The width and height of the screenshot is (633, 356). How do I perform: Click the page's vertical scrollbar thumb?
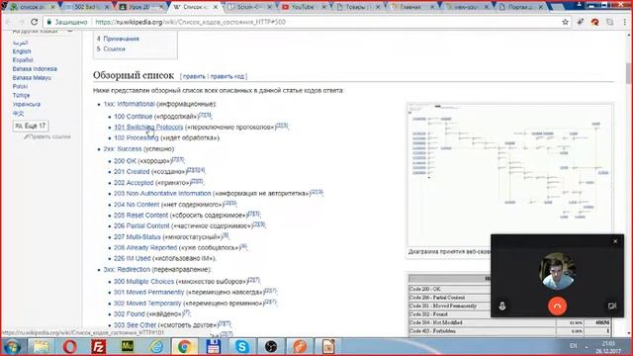coord(629,74)
